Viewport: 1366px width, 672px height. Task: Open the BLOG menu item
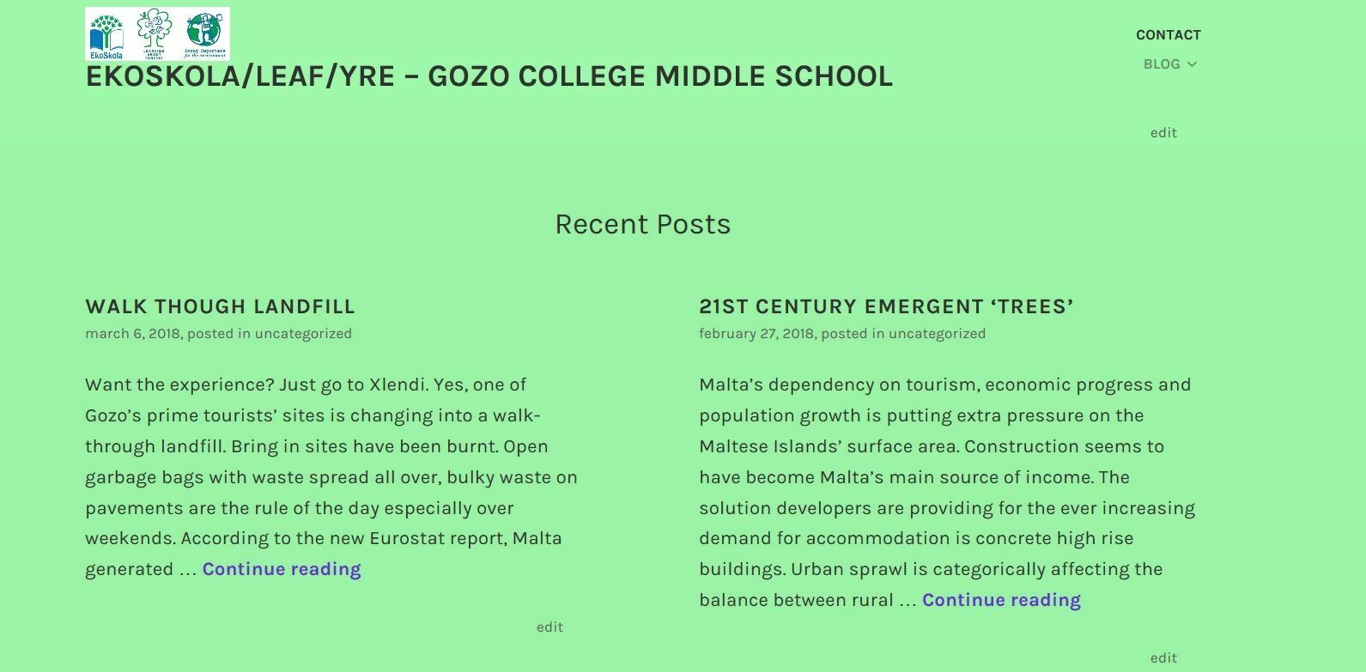click(1161, 64)
